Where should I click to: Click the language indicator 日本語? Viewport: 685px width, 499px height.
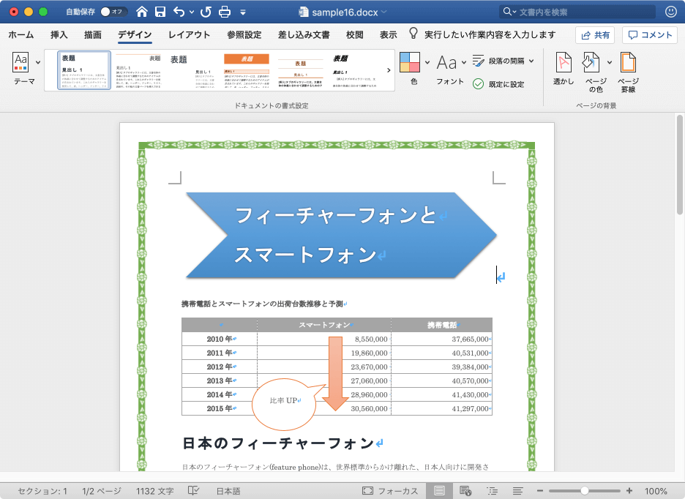point(228,491)
